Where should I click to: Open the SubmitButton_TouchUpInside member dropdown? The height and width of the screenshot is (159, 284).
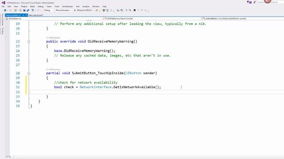(243, 19)
